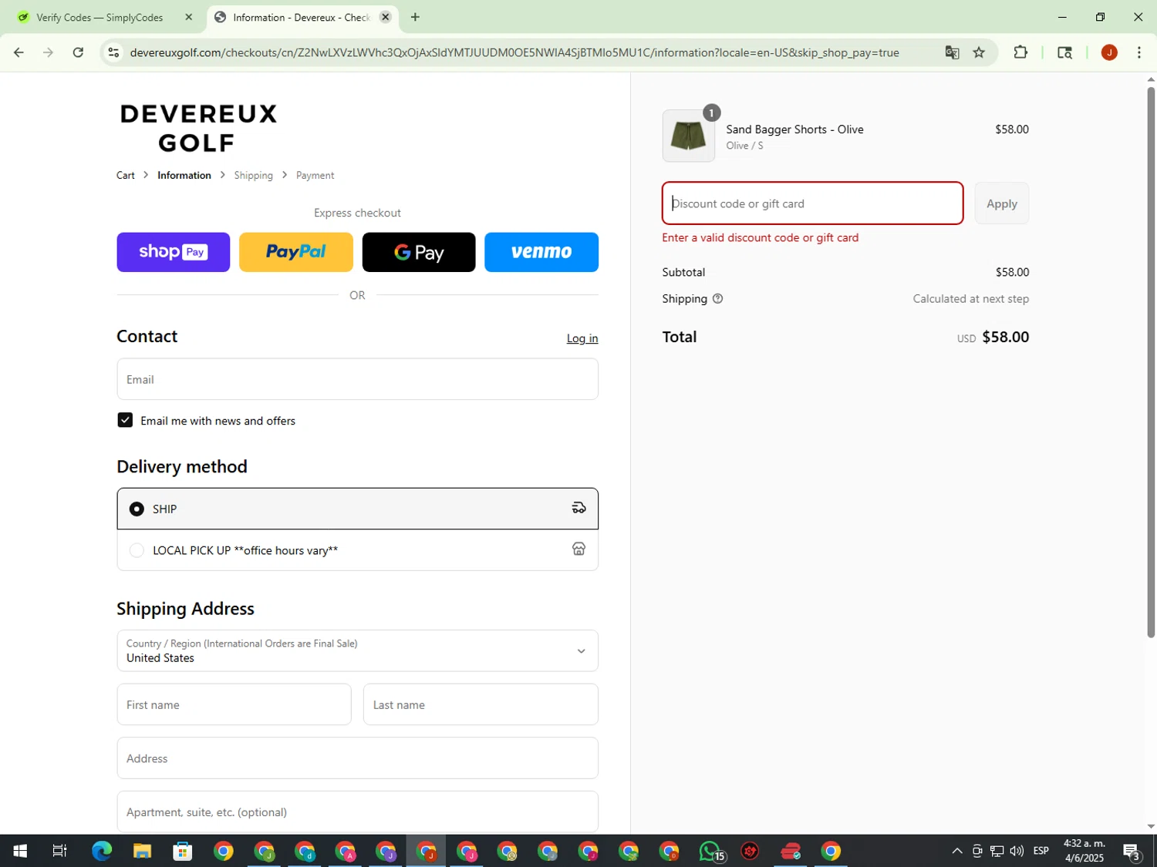This screenshot has width=1157, height=867.
Task: Open the taskbar clock showing 4:32 a. m.
Action: 1084,851
